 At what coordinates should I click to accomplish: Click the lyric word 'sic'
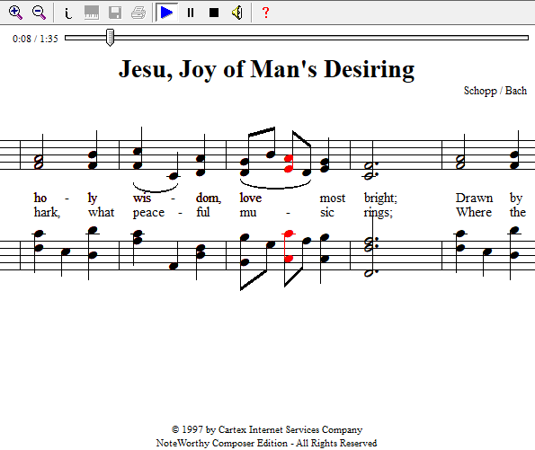(327, 212)
